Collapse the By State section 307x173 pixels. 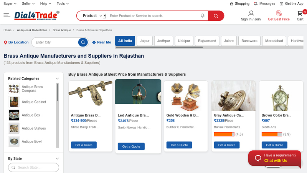(57, 158)
